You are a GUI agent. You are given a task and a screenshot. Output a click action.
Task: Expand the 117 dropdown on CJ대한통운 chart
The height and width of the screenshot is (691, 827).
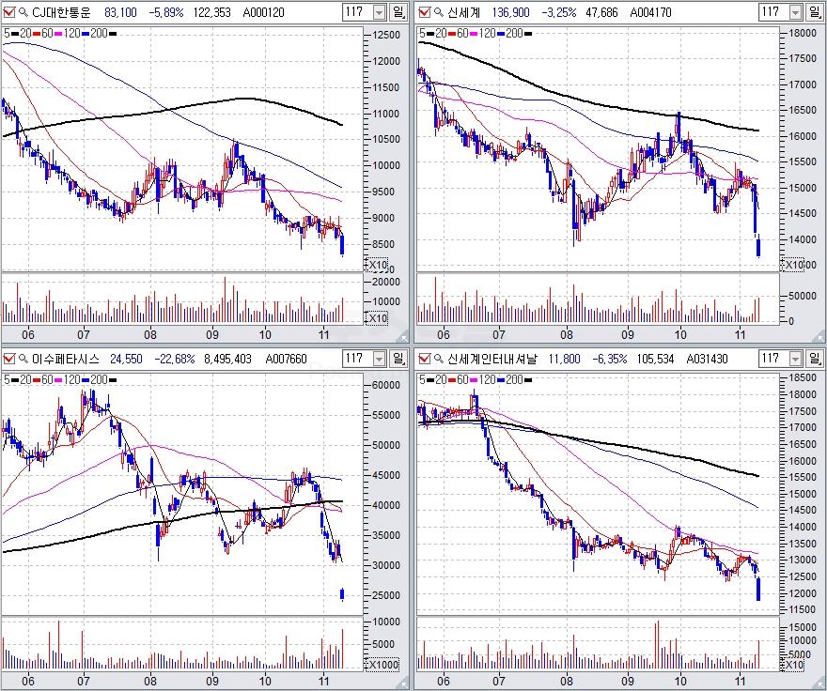point(379,12)
